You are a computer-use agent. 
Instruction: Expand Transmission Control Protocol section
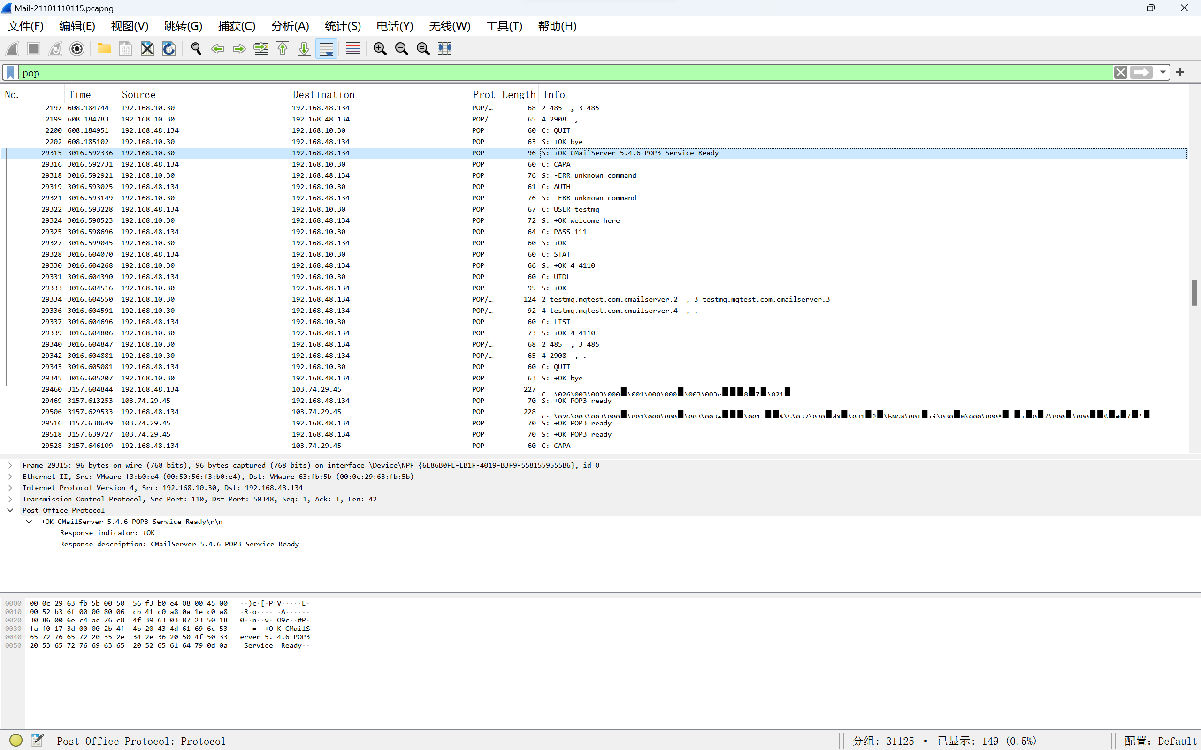tap(10, 500)
